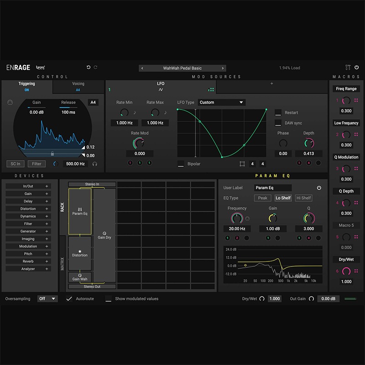Toggle the plugin power icon

pyautogui.click(x=357, y=67)
